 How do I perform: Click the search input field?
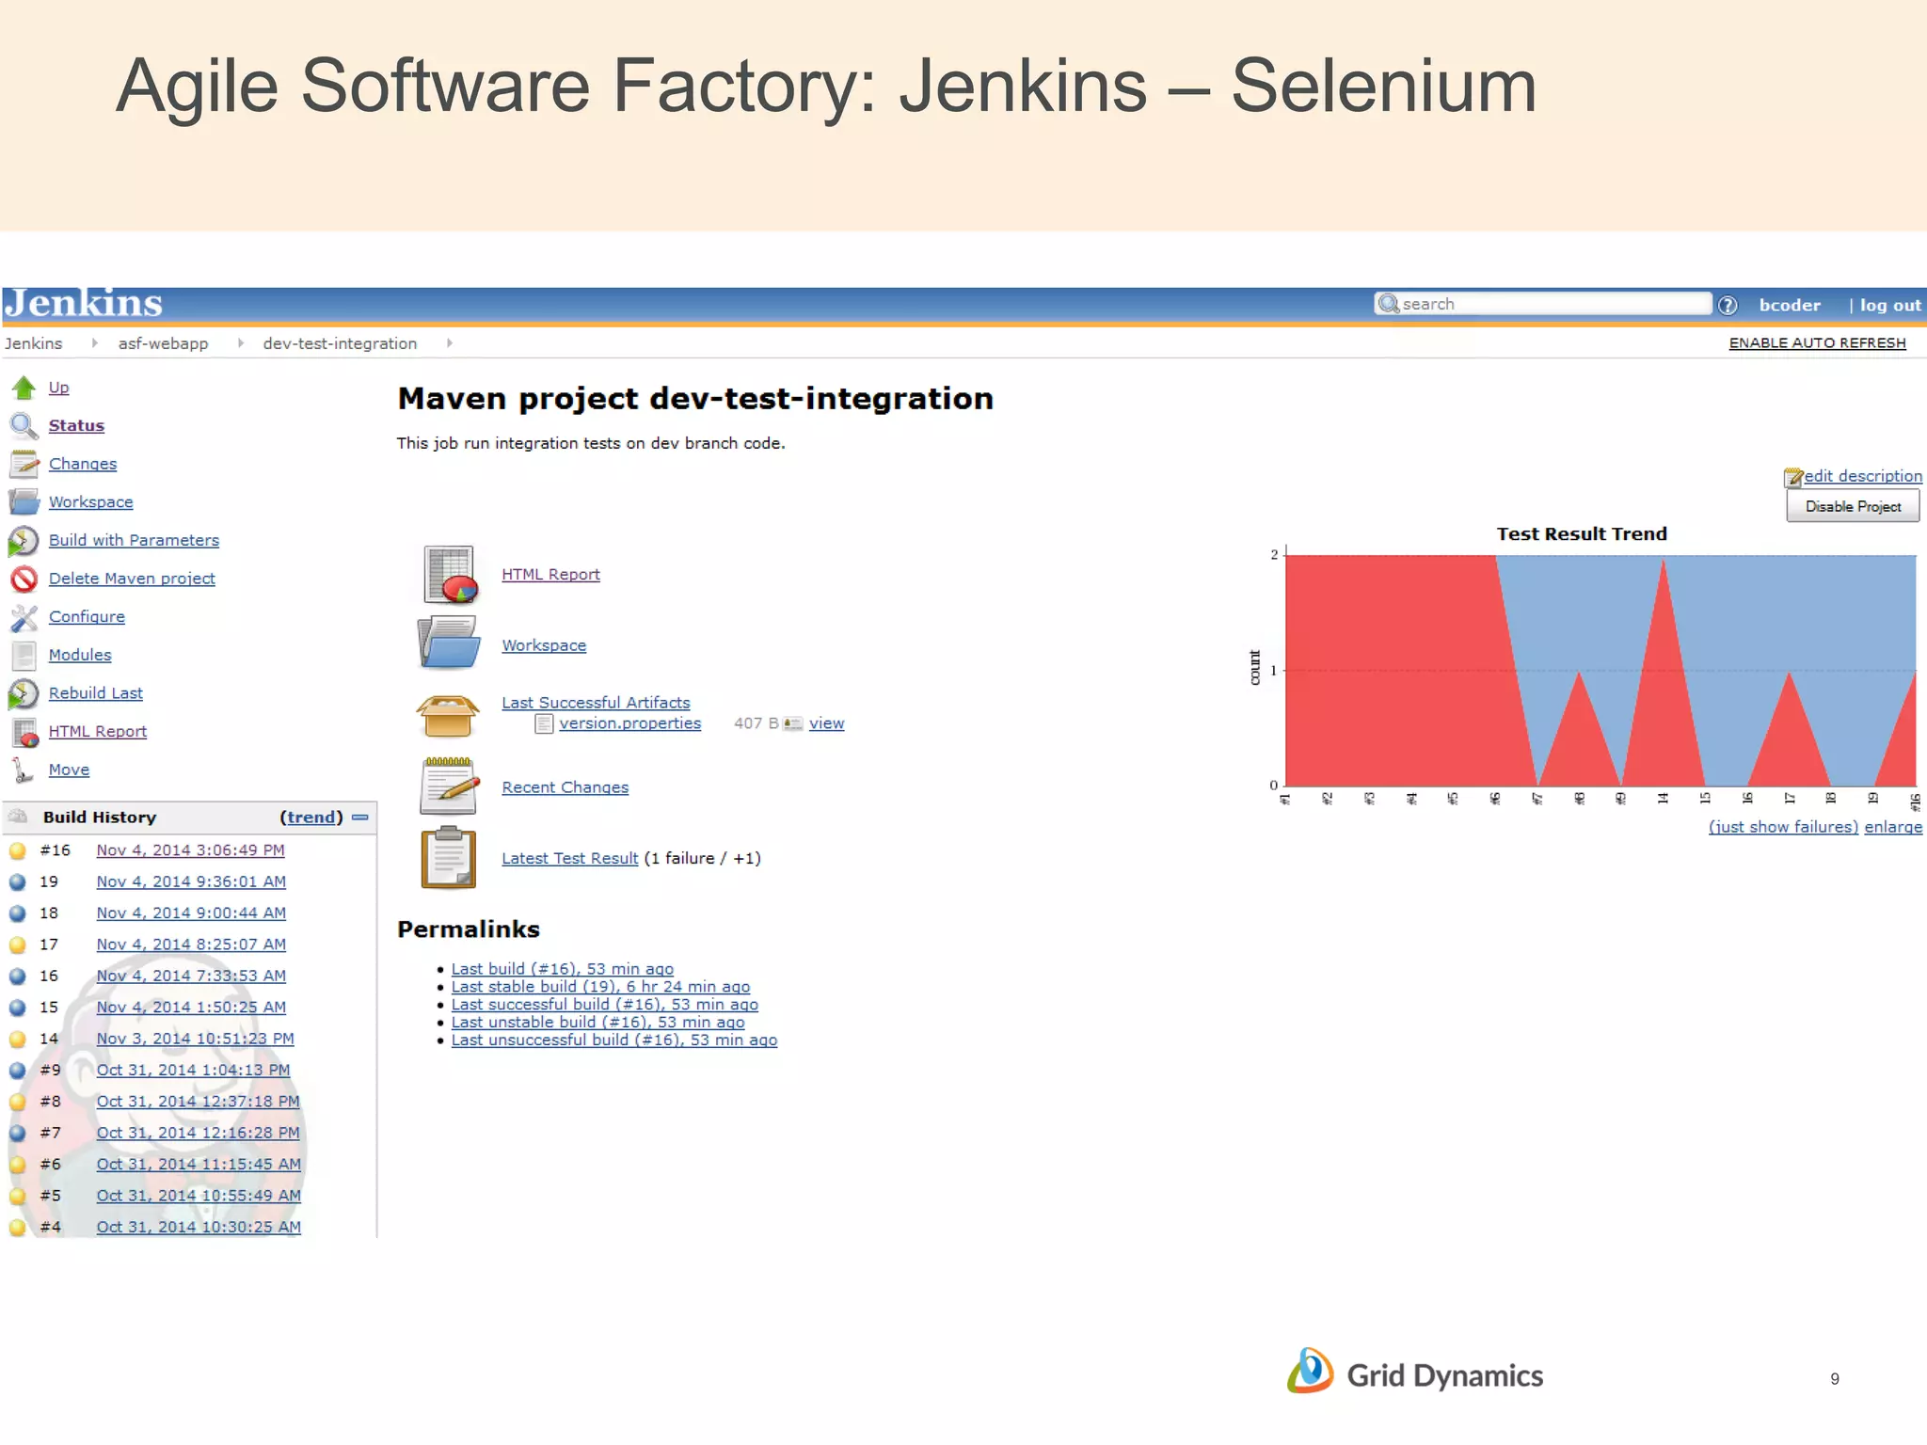coord(1543,304)
